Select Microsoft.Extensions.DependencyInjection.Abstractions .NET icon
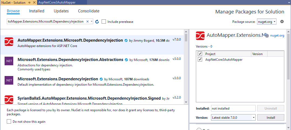This screenshot has width=291, height=130. (9, 61)
